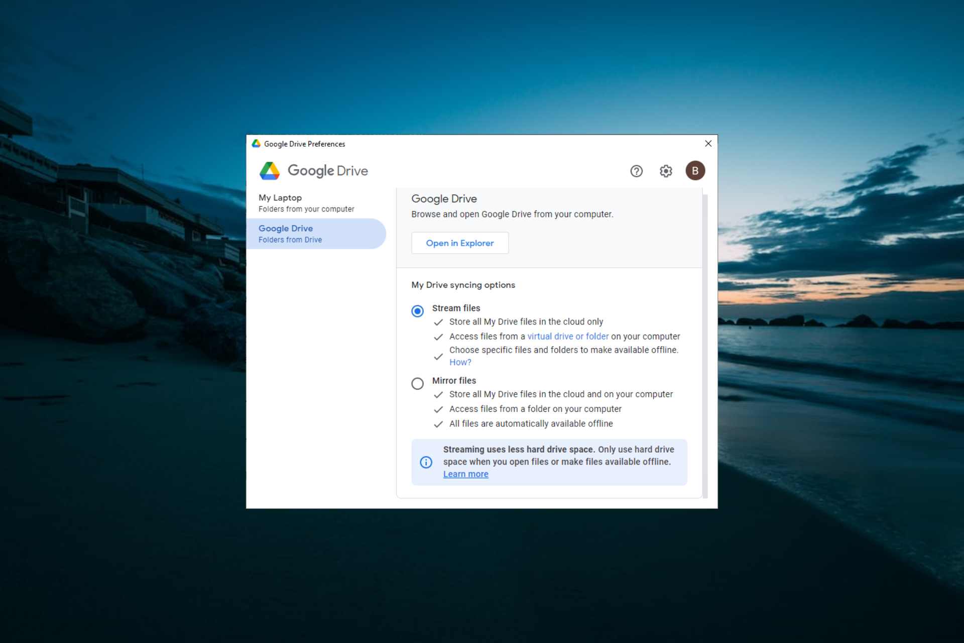Open the virtual drive or folder link
The width and height of the screenshot is (964, 643).
click(x=568, y=337)
